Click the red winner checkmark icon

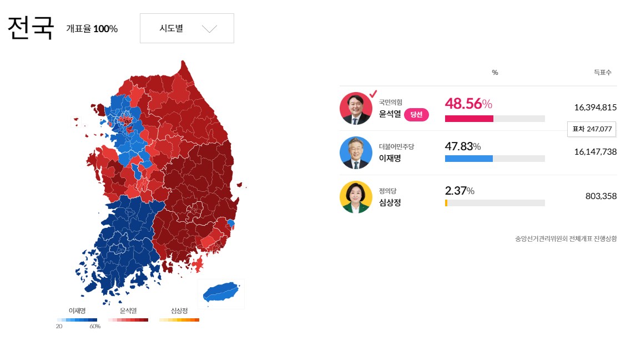tap(372, 93)
